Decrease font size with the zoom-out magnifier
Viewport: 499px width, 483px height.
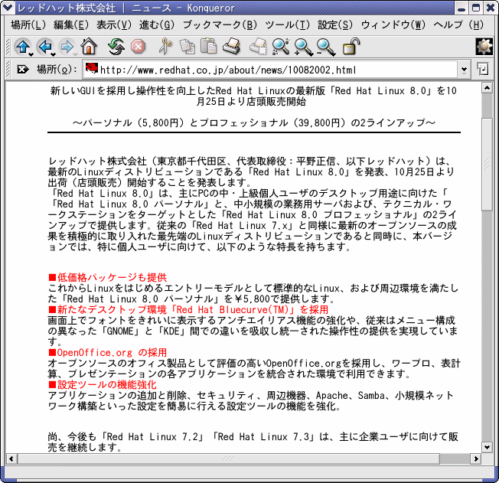click(326, 47)
